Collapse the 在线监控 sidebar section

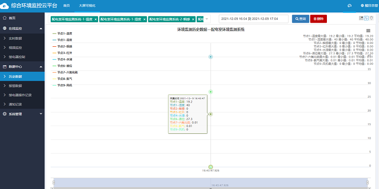pyautogui.click(x=41, y=28)
